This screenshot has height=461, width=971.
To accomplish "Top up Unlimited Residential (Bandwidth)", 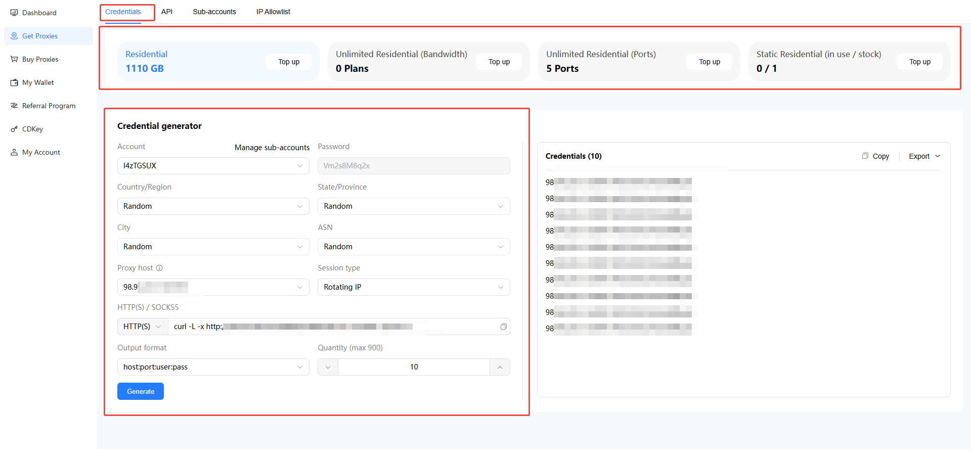I will pyautogui.click(x=499, y=62).
